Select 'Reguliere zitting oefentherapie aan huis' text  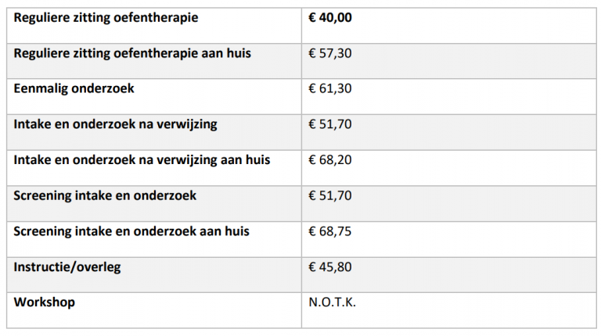click(132, 54)
